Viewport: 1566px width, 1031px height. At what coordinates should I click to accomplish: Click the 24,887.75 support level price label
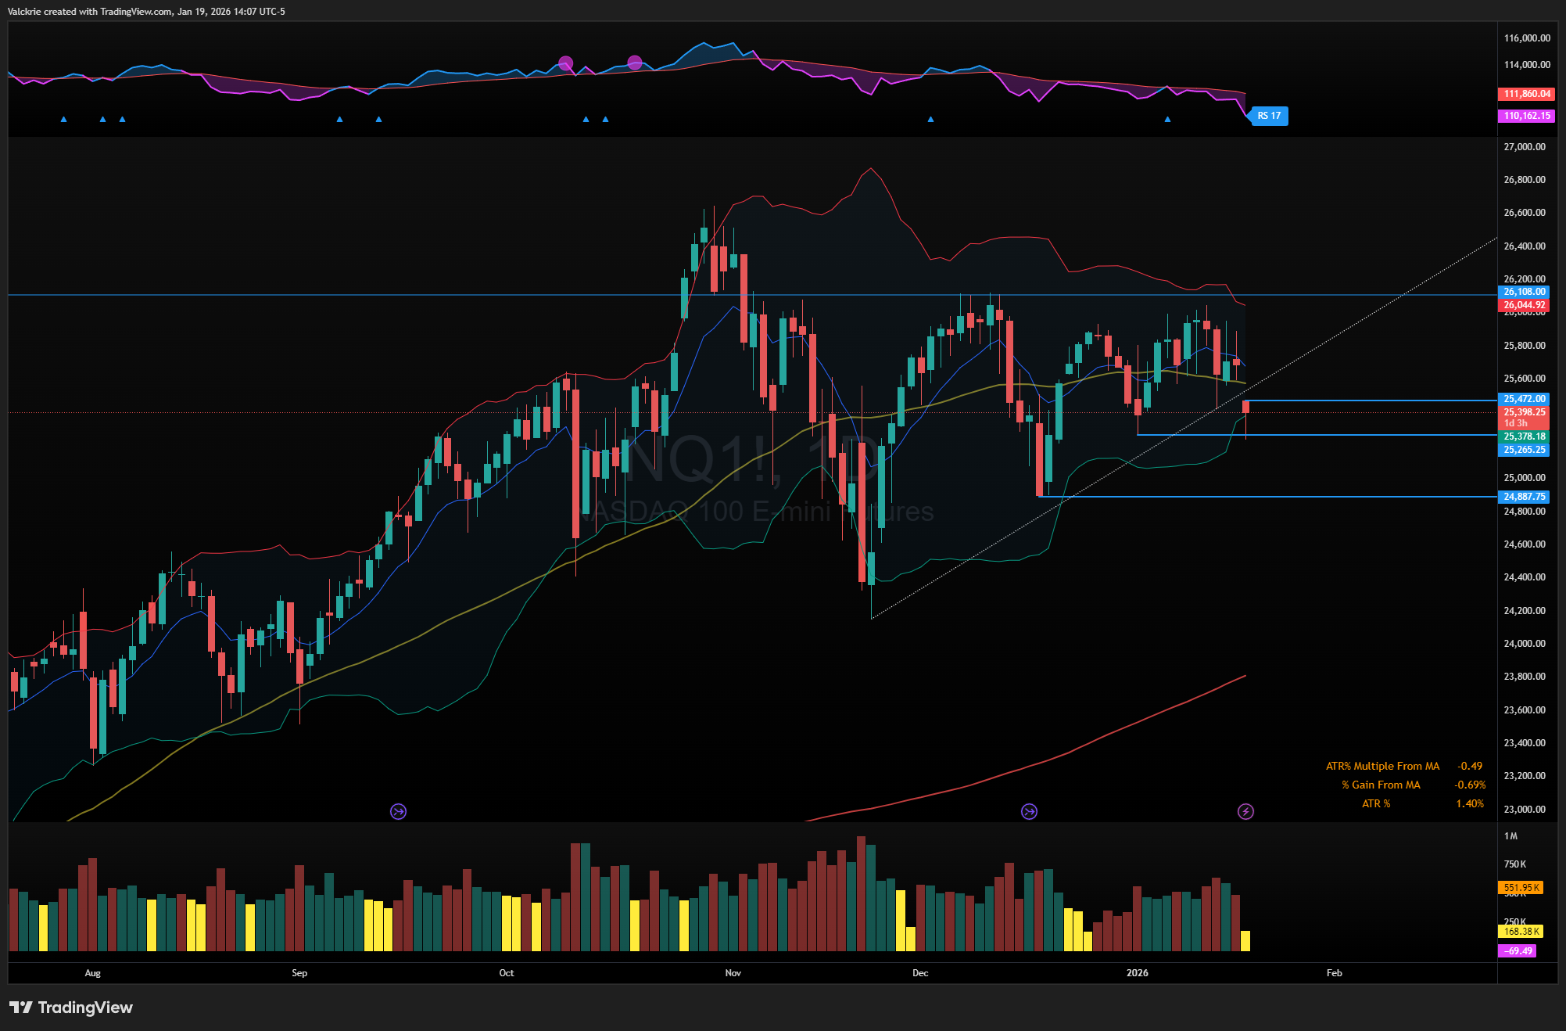pyautogui.click(x=1524, y=497)
